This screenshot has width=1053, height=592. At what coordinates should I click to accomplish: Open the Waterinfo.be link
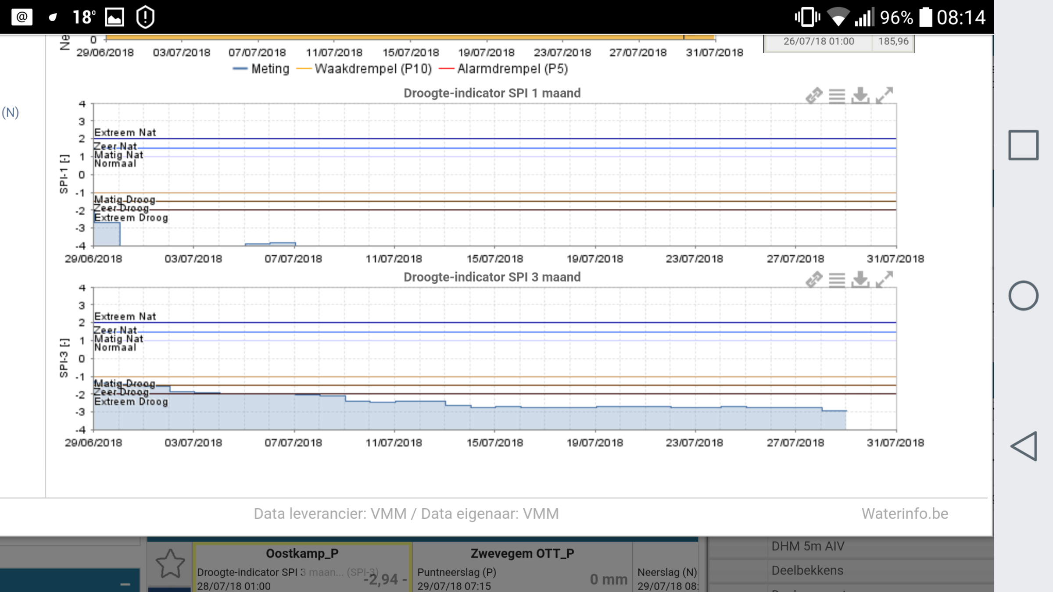click(x=905, y=514)
